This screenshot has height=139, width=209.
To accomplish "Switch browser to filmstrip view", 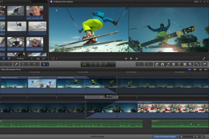I will (4, 58).
